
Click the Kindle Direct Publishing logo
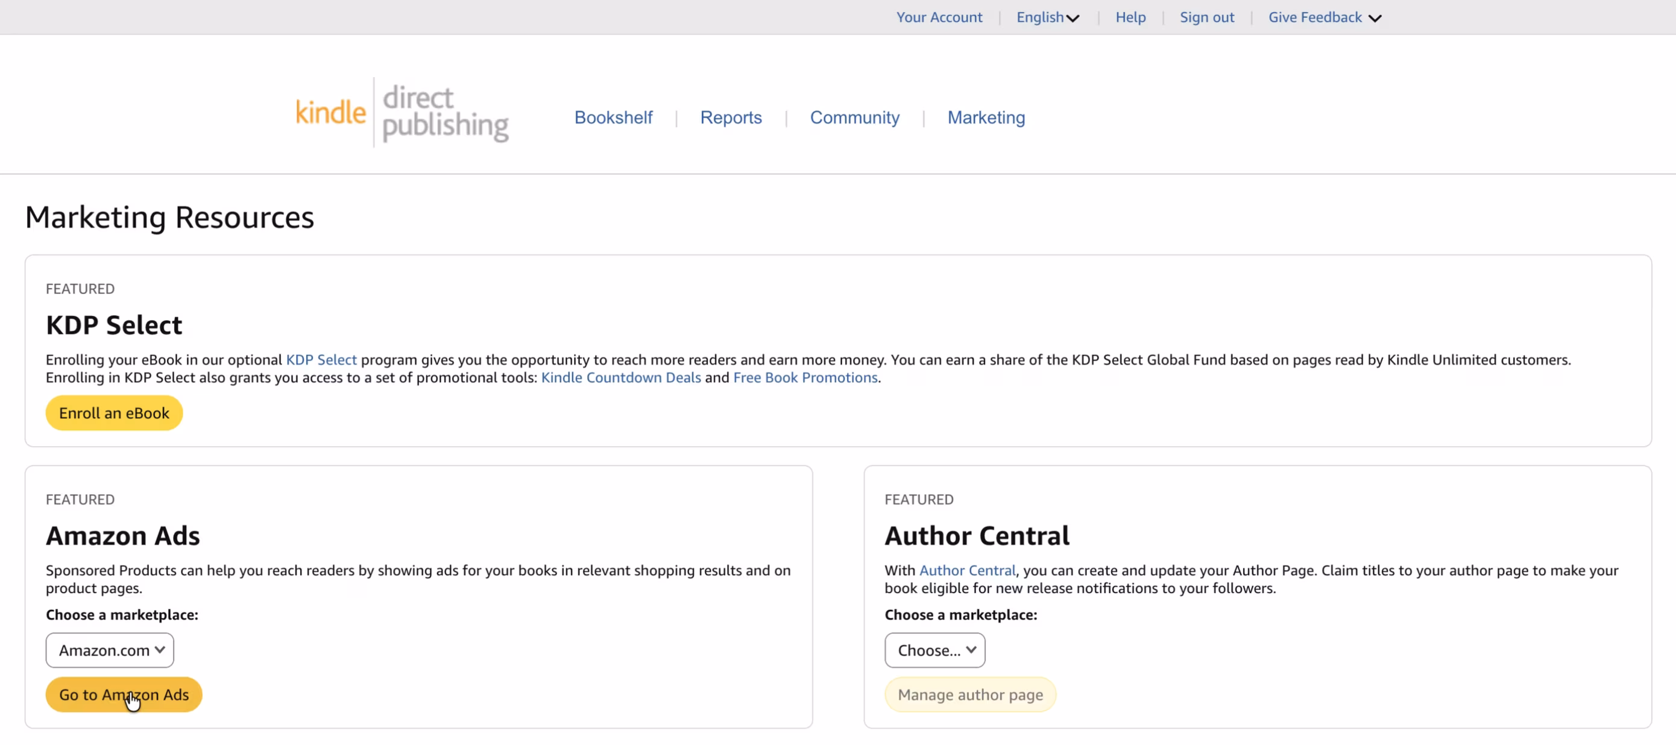click(x=402, y=113)
